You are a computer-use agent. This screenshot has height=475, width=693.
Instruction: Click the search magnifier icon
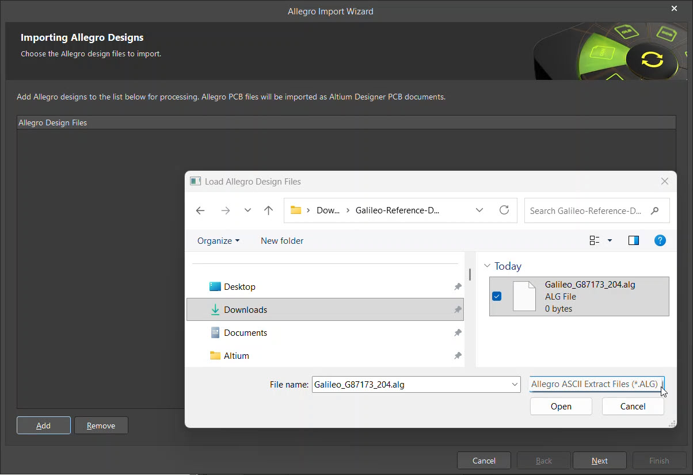pos(654,210)
